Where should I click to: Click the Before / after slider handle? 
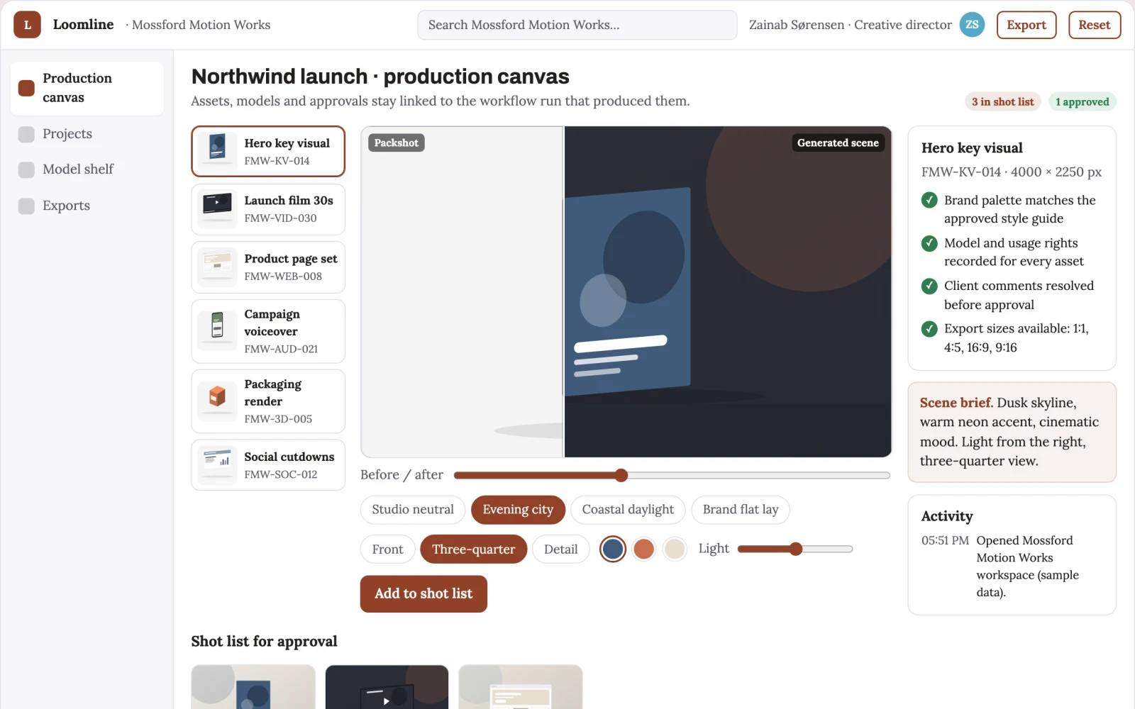[x=621, y=475]
